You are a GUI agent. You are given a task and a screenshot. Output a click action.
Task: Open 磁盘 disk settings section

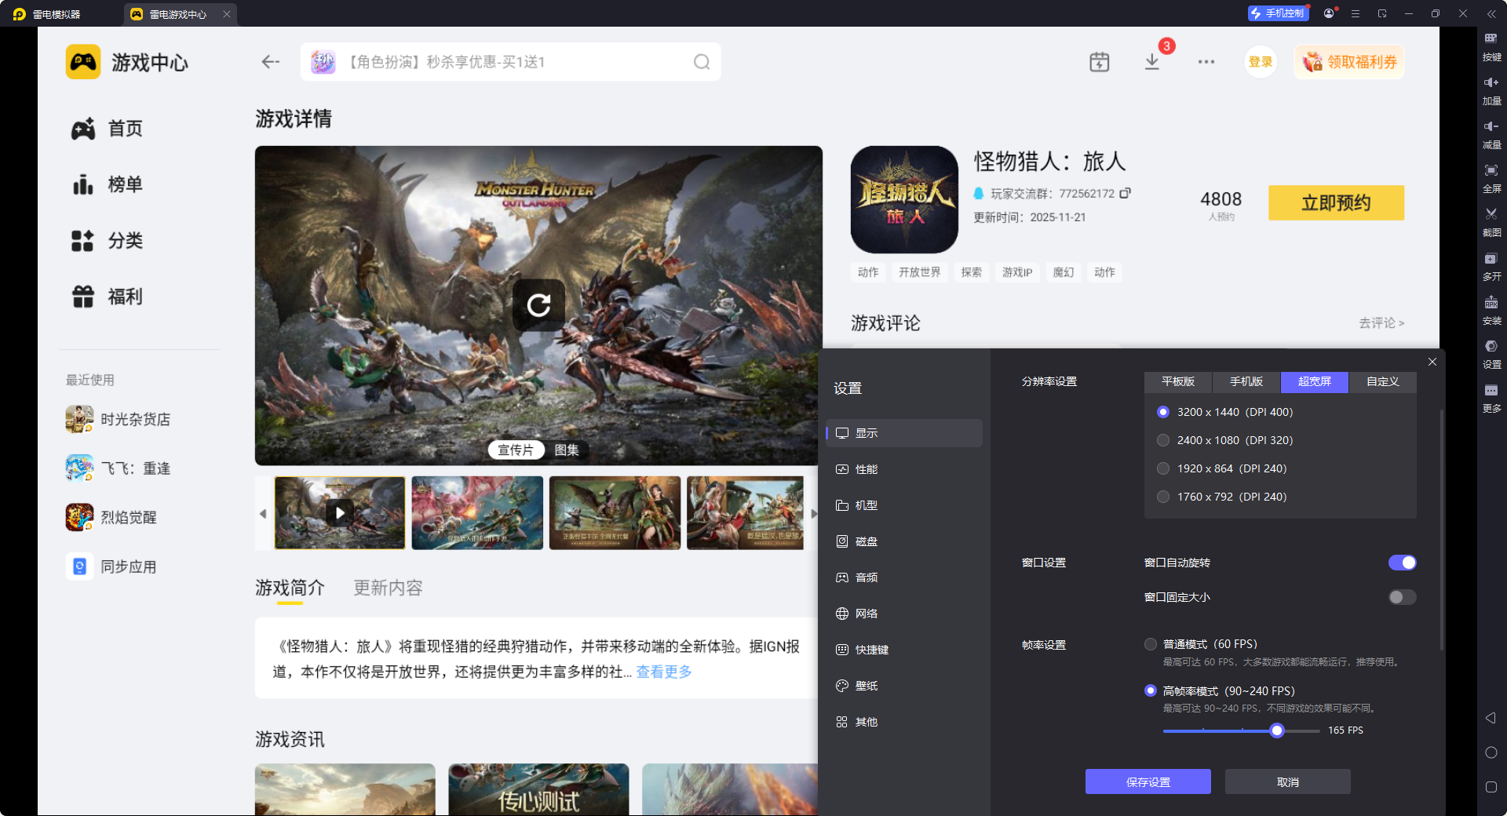(904, 541)
